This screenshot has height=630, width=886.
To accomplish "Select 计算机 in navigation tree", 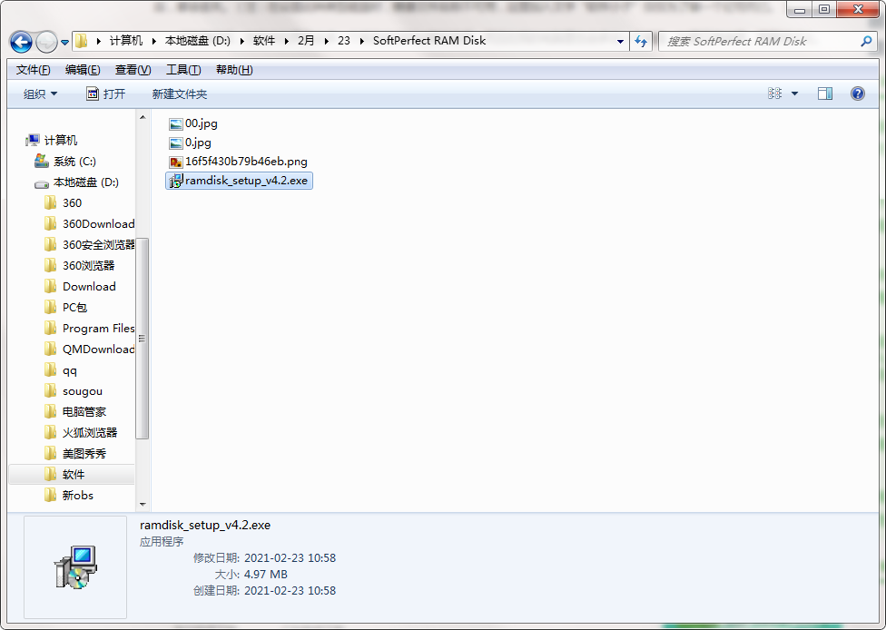I will click(52, 140).
